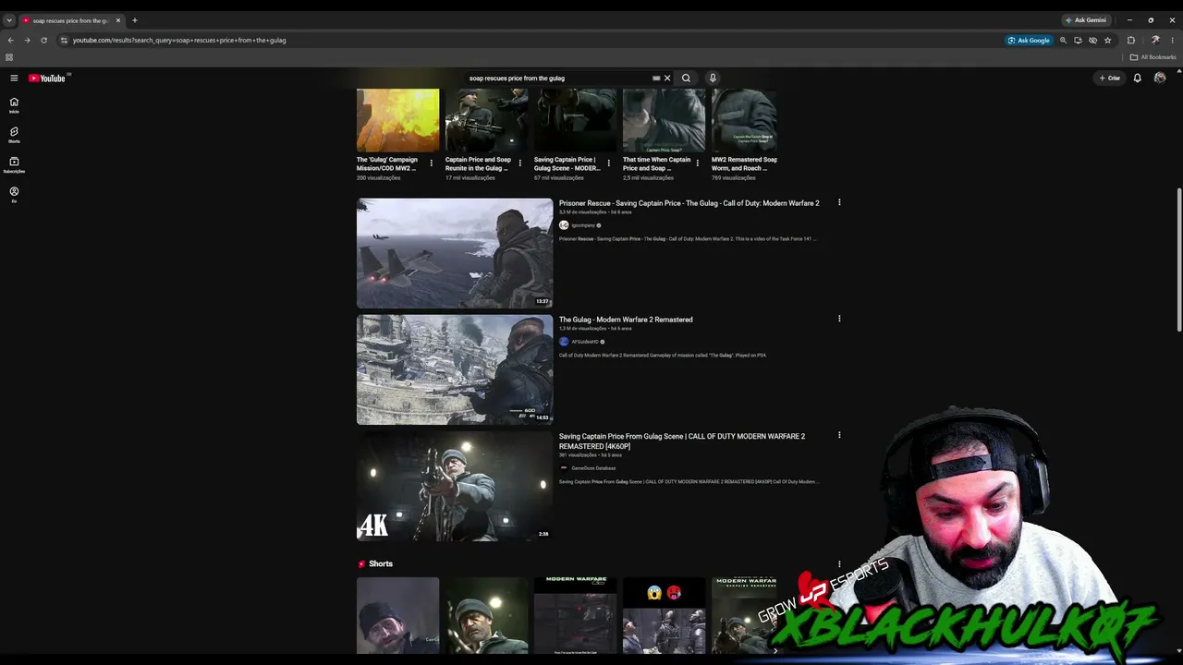
Task: Select the 'soap rescues price from the gulag' tab
Action: click(72, 20)
